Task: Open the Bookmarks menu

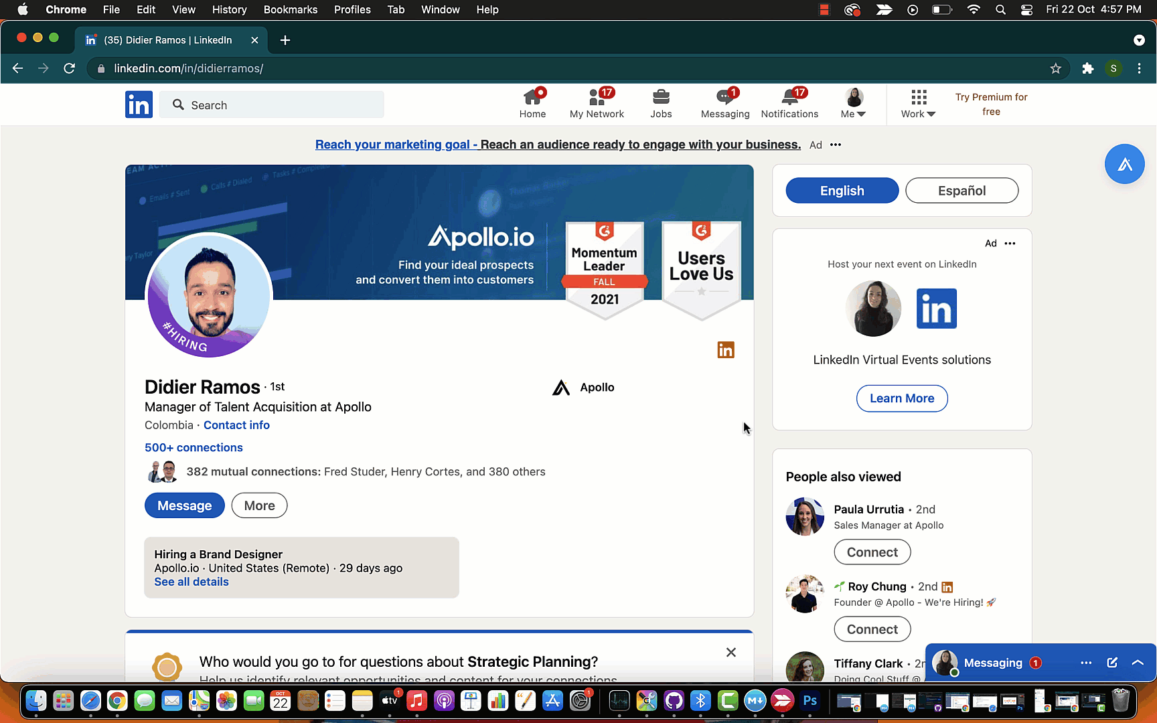Action: coord(290,9)
